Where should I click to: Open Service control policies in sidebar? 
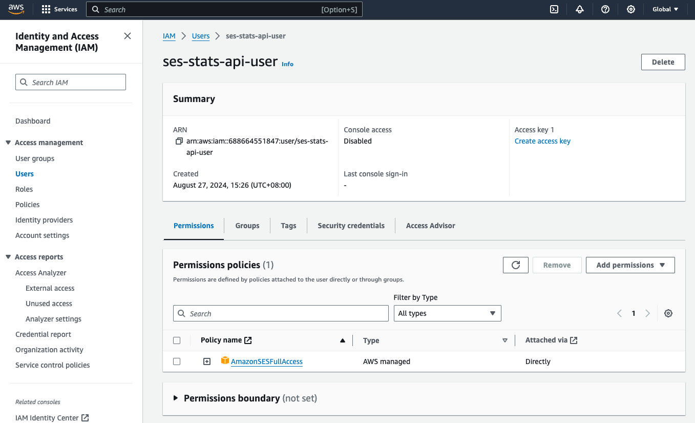(53, 365)
